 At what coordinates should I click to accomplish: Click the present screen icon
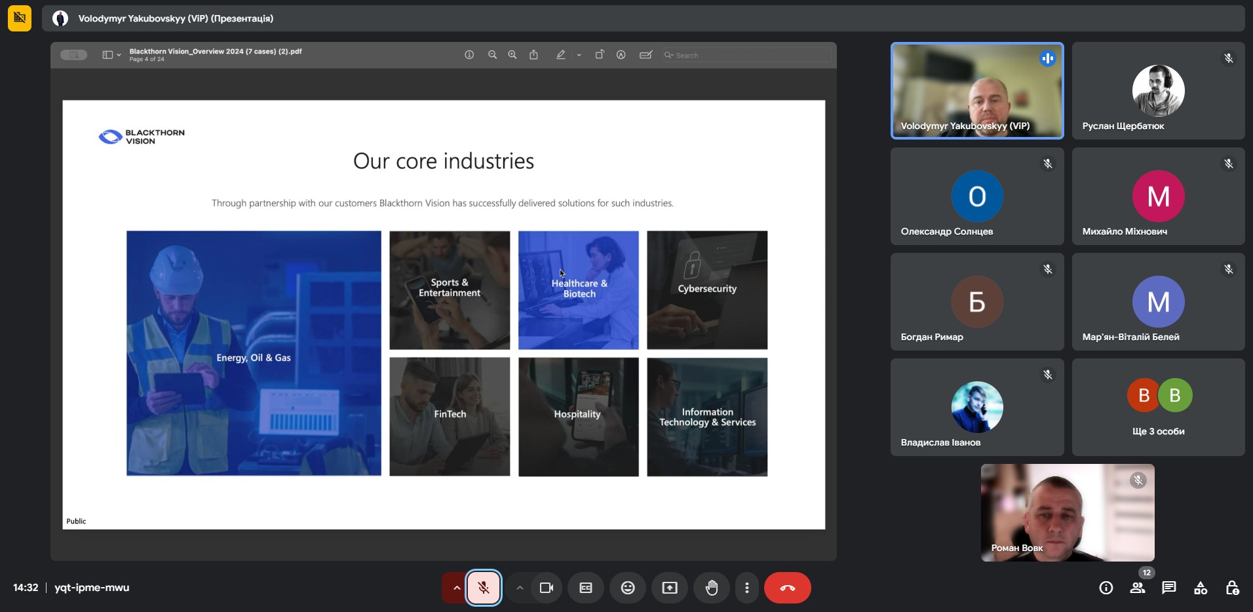pos(669,588)
